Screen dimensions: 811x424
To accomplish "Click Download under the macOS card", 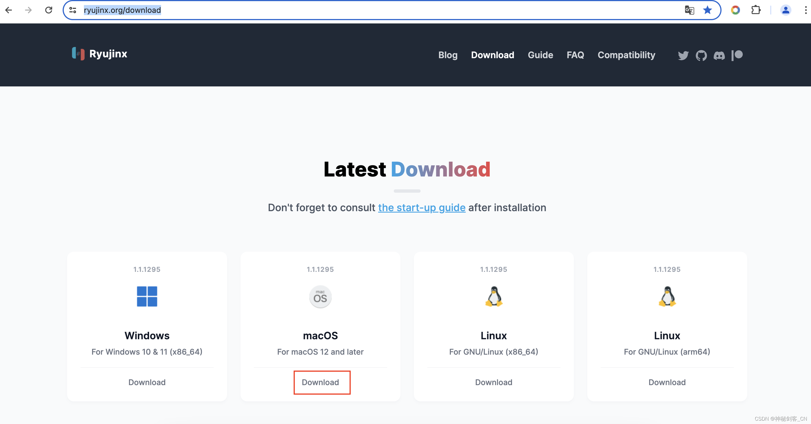I will tap(320, 382).
